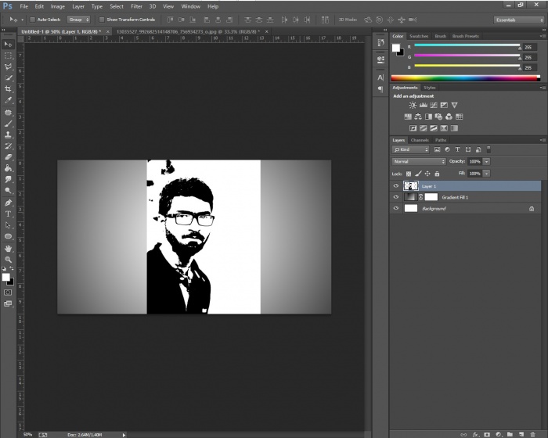
Task: Select the Horizontal Type tool
Action: (9, 214)
